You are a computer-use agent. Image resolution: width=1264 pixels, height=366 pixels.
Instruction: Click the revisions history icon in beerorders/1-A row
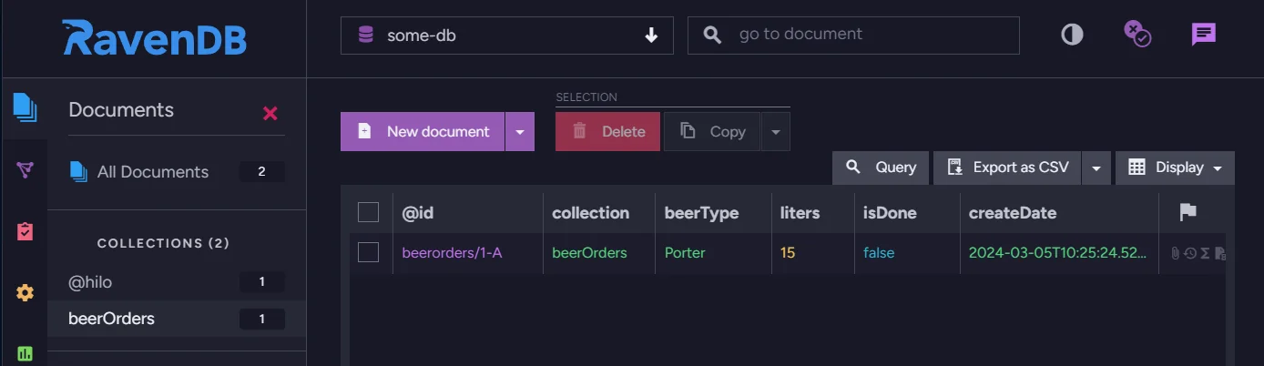pos(1190,253)
